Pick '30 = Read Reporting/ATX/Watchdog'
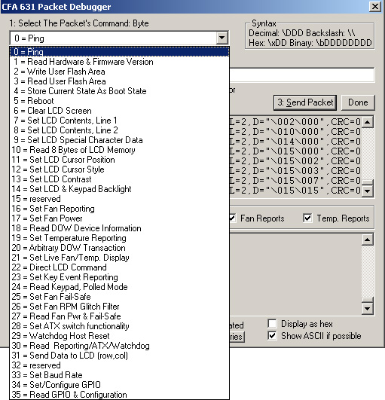This screenshot has width=385, height=400. [x=119, y=346]
